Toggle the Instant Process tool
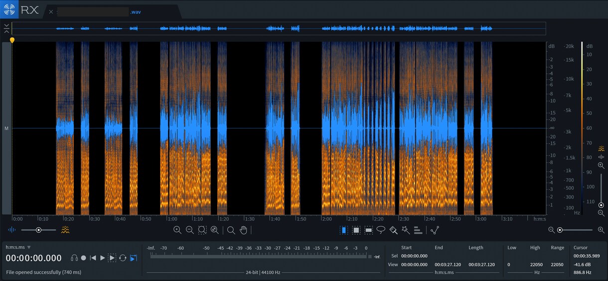This screenshot has width=608, height=281. 435,230
